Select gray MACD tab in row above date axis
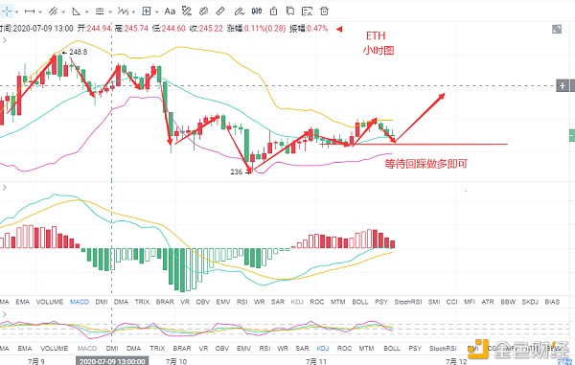This screenshot has width=575, height=365. click(87, 348)
